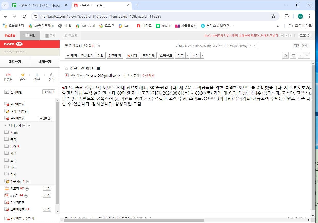View site information in the address bar
Screen dimensions: 318x223
pos(35,16)
